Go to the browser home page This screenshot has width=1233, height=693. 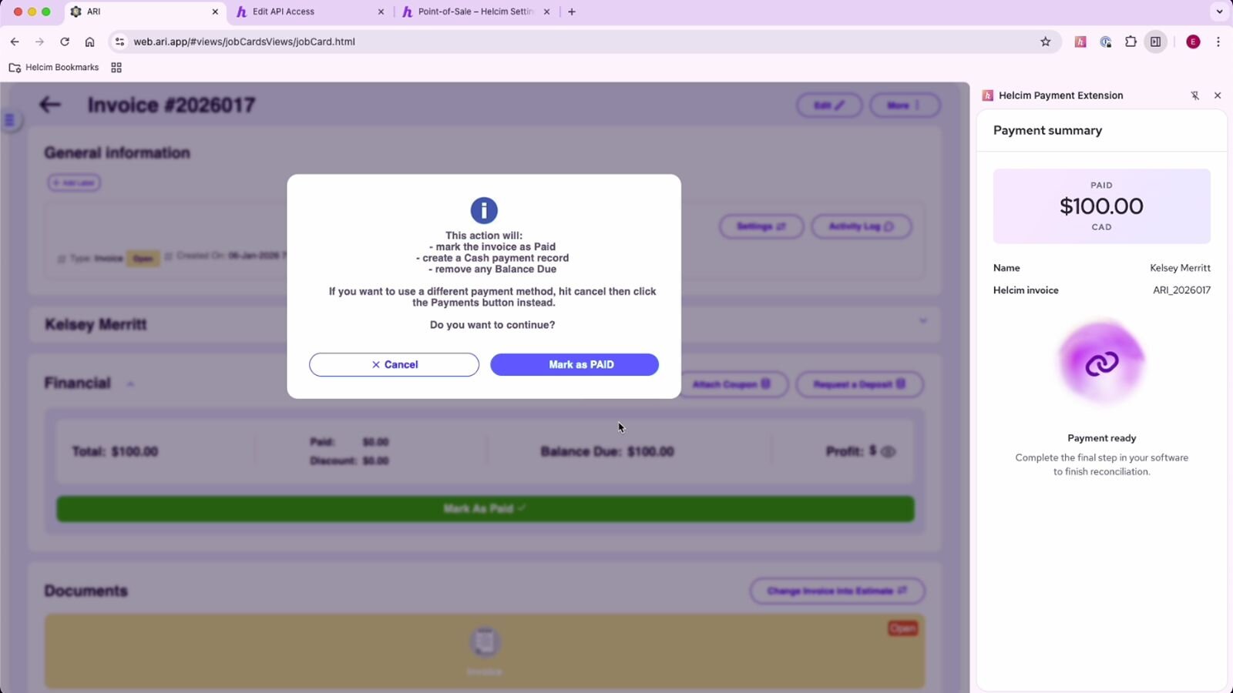point(90,42)
